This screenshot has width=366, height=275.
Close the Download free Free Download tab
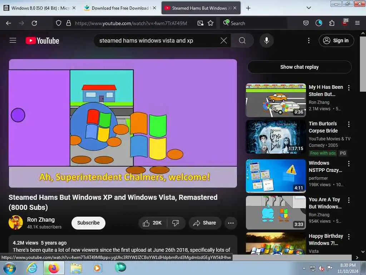[154, 8]
